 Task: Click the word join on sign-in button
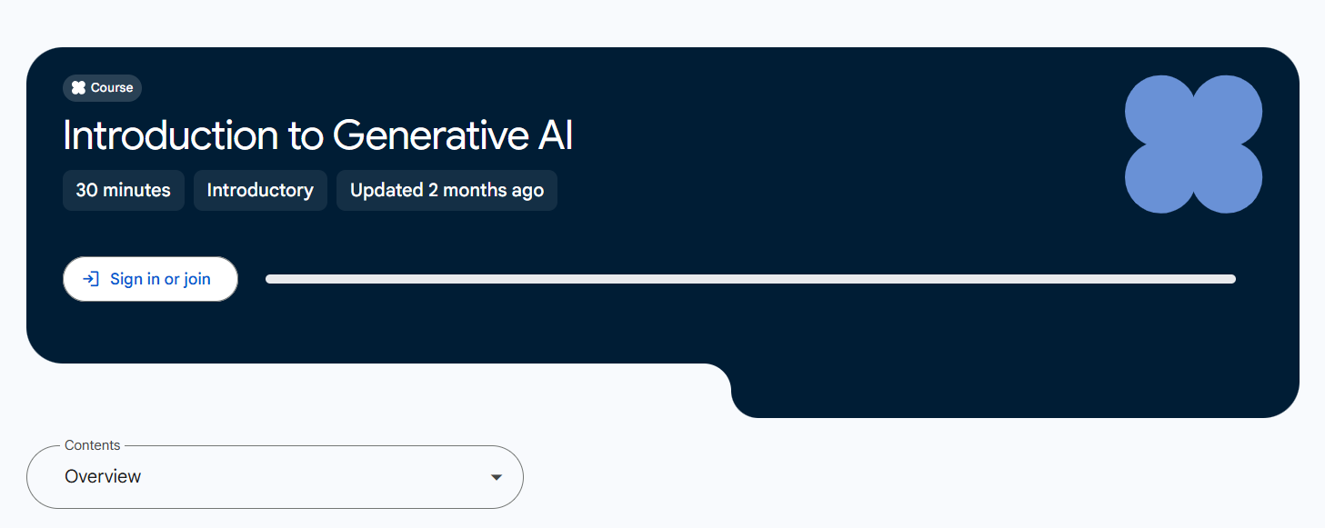tap(197, 279)
